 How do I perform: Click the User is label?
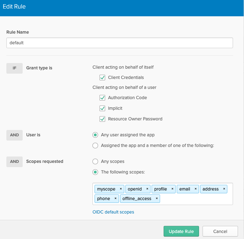click(33, 135)
